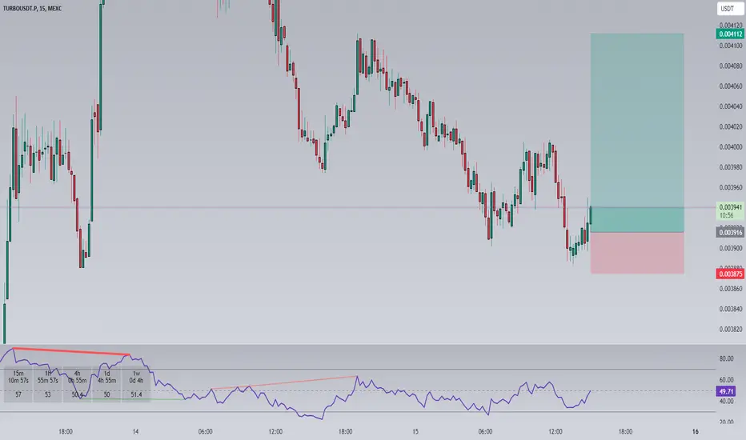Image resolution: width=746 pixels, height=440 pixels.
Task: Click the 60.00 RSI scale label
Action: click(x=726, y=380)
